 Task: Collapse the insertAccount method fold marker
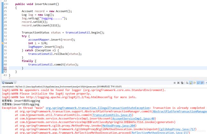click(8, 4)
